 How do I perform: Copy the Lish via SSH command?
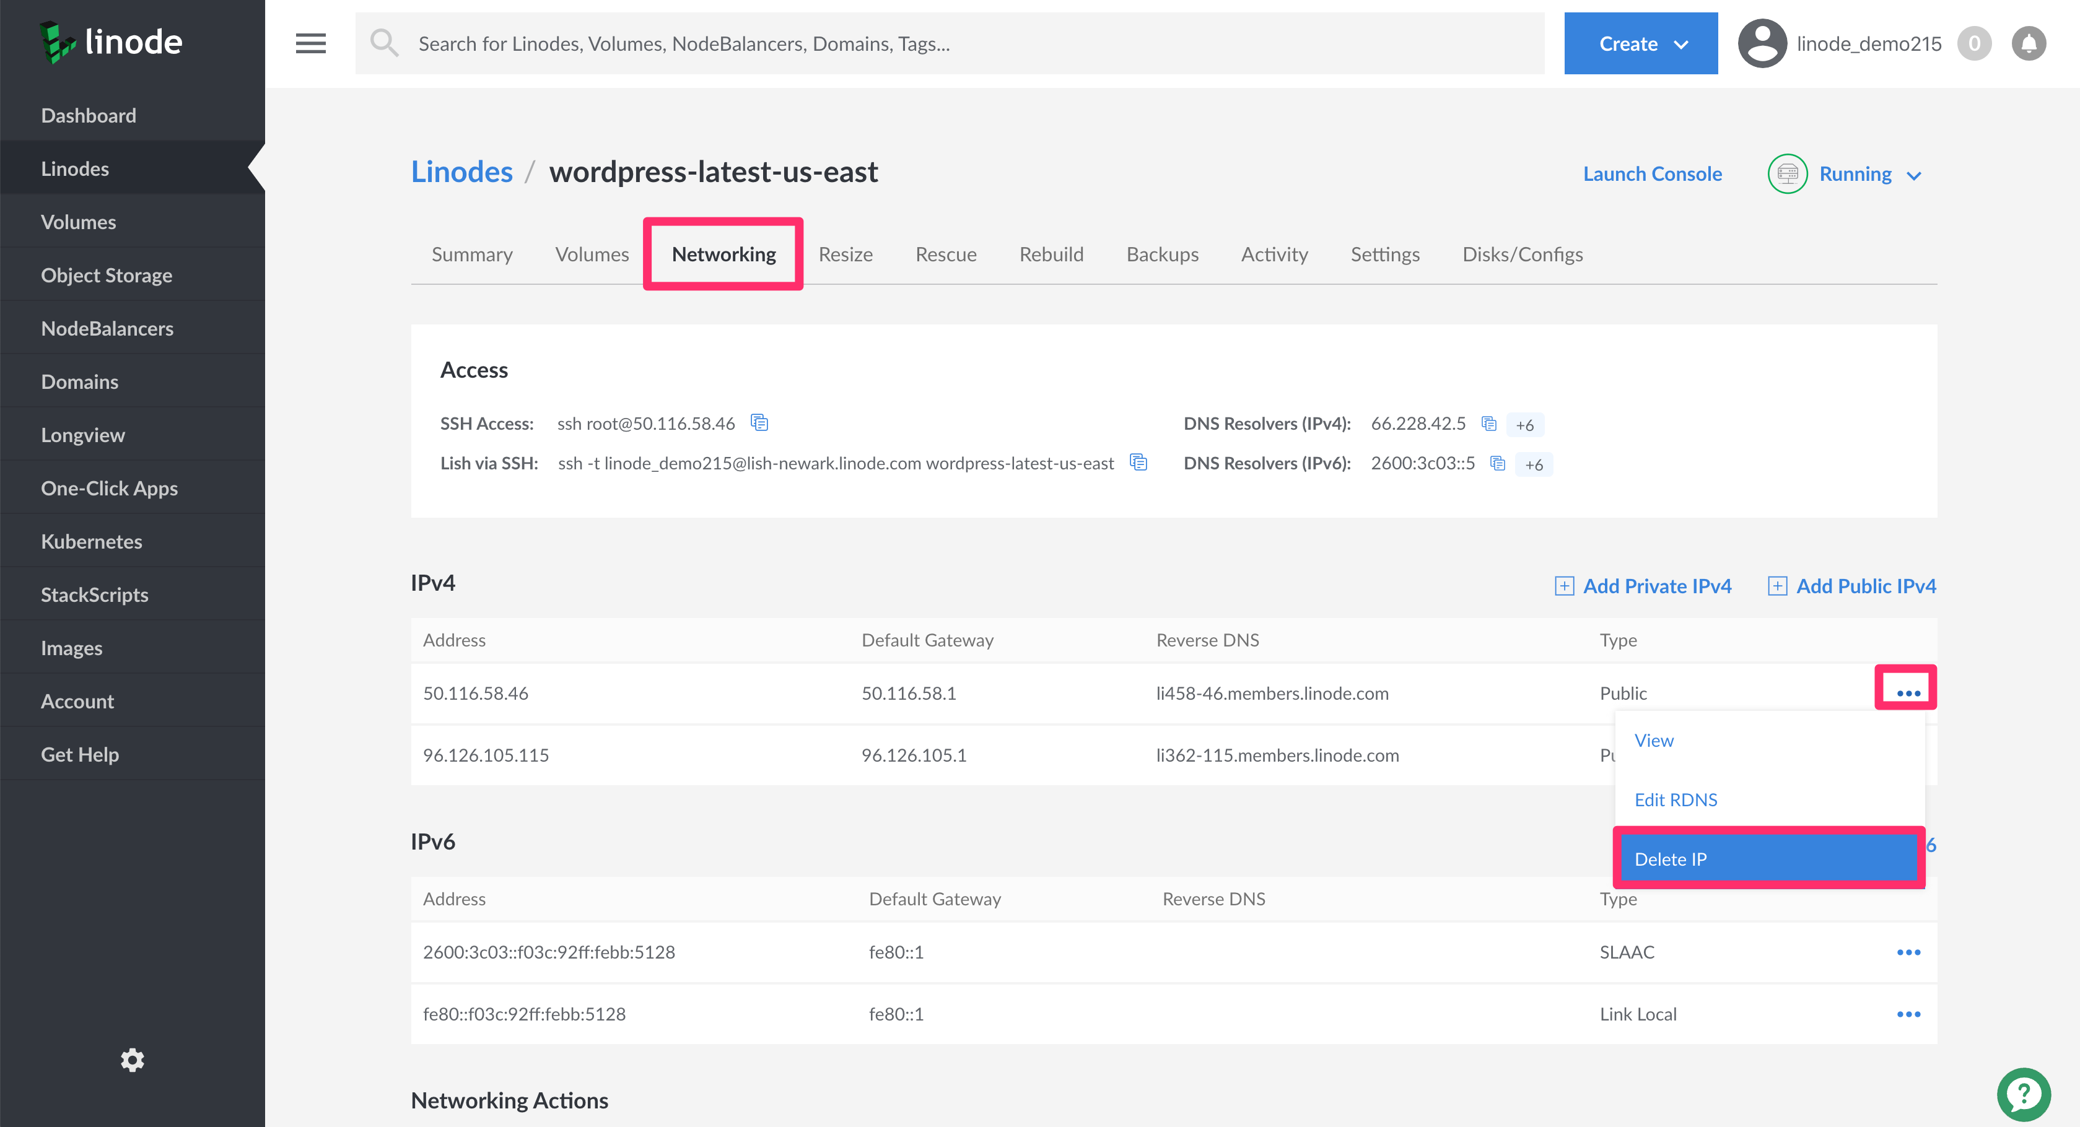pos(1138,462)
